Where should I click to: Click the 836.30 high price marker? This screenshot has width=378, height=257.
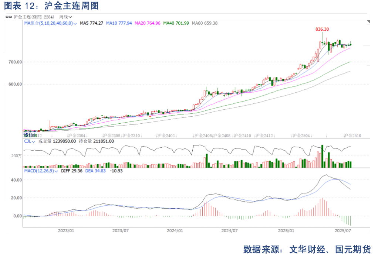[x=322, y=29]
